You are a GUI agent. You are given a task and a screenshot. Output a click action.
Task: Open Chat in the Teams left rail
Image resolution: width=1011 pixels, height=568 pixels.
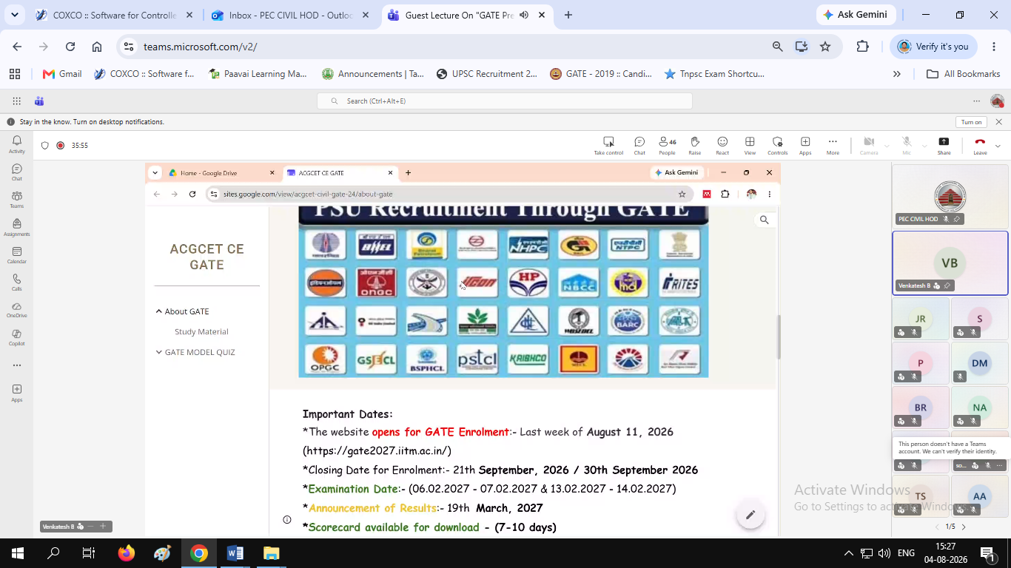click(x=16, y=172)
